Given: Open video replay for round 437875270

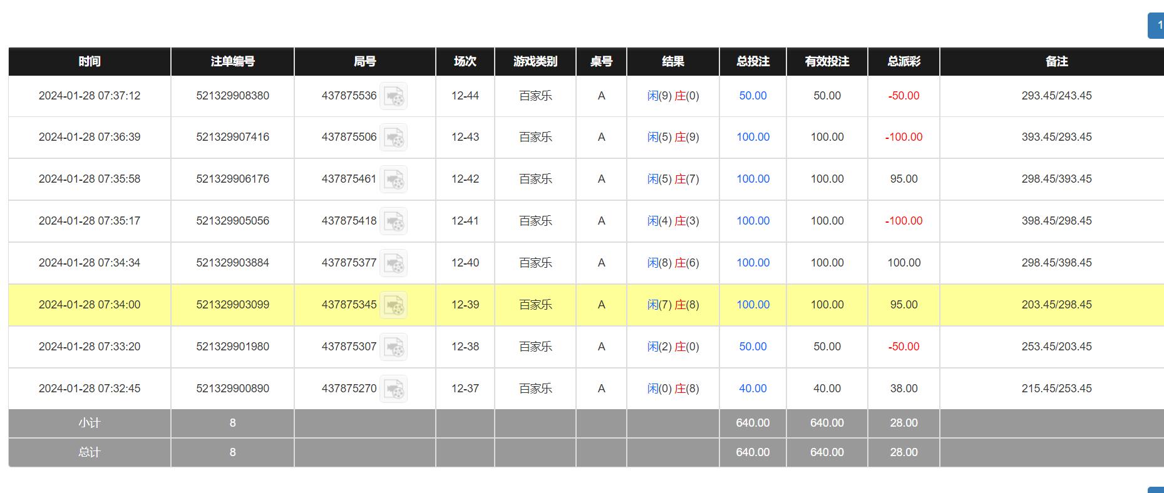Looking at the screenshot, I should pos(393,389).
